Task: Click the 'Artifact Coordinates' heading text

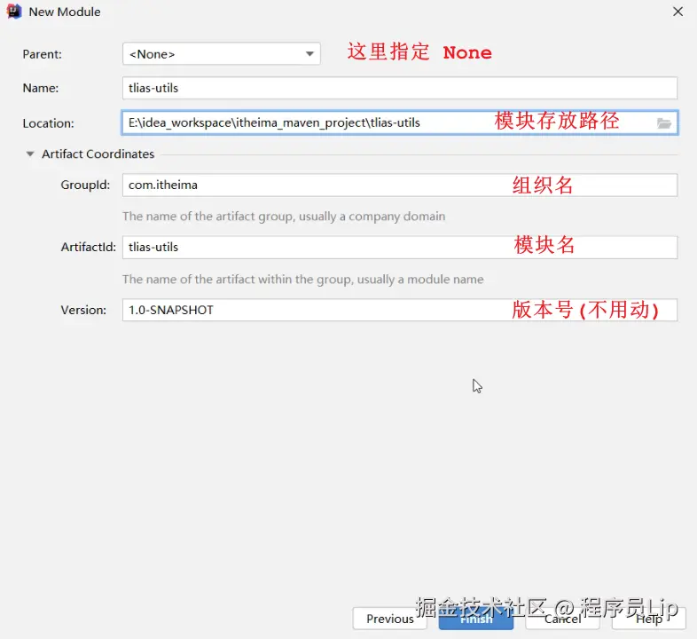Action: click(x=98, y=154)
